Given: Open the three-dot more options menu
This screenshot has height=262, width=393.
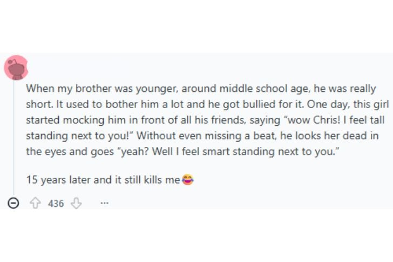Looking at the screenshot, I should (x=104, y=204).
